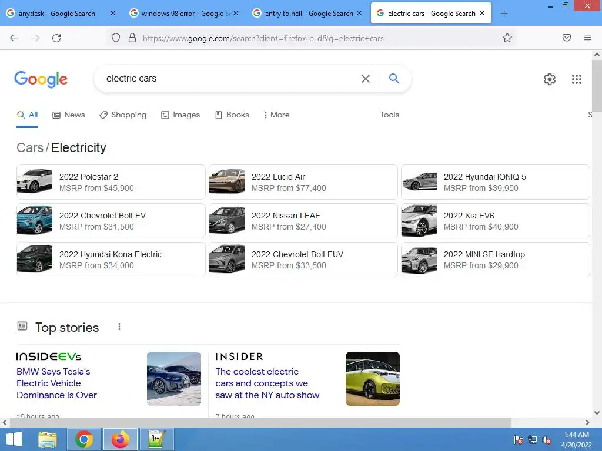Select the News search filter
Image resolution: width=602 pixels, height=451 pixels.
coord(69,115)
